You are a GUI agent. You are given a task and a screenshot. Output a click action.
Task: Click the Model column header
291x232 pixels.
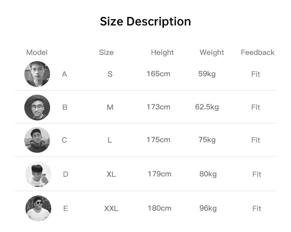[x=37, y=52]
